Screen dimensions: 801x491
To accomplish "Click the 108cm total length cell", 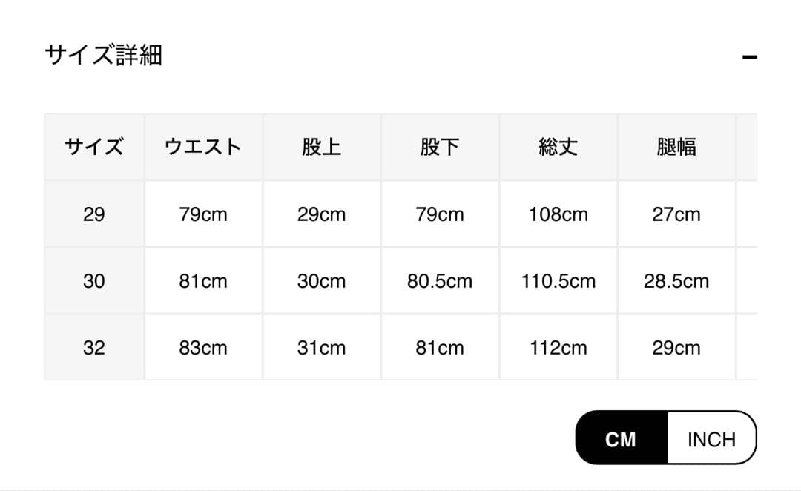I will (558, 214).
